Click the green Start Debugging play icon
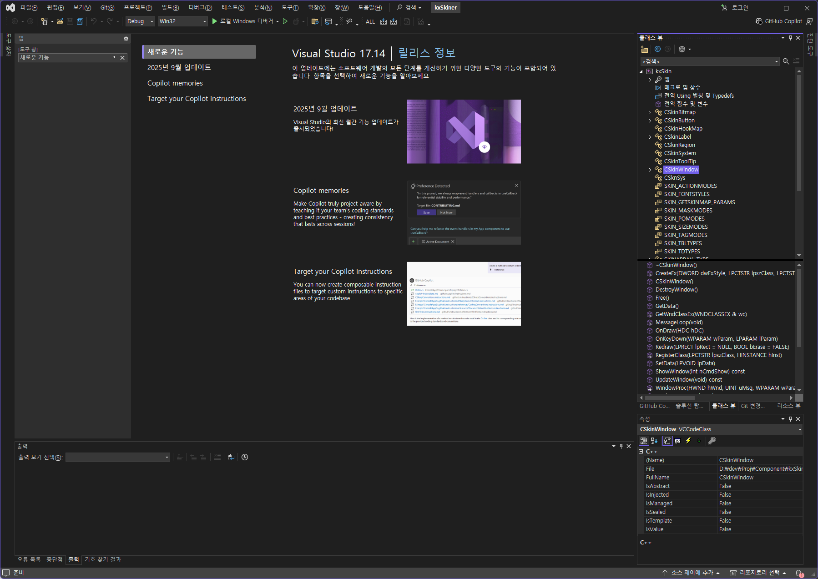This screenshot has height=579, width=818. (x=214, y=21)
